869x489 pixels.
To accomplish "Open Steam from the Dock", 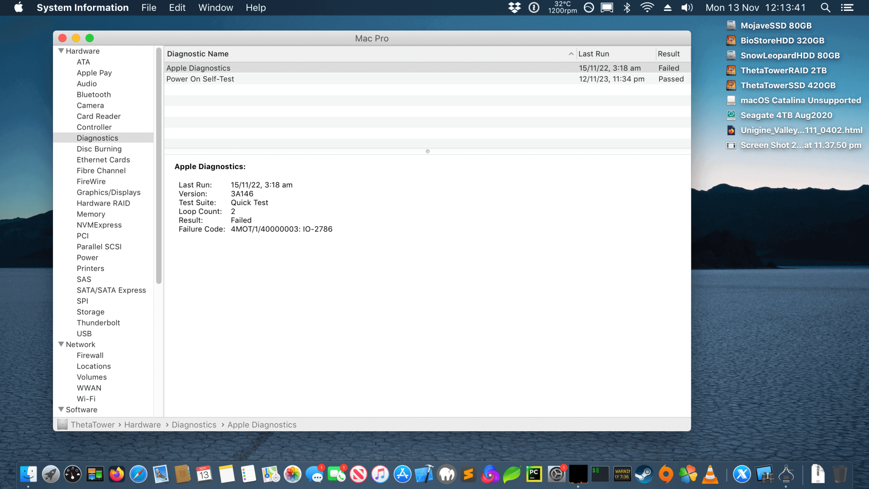I will pos(644,474).
